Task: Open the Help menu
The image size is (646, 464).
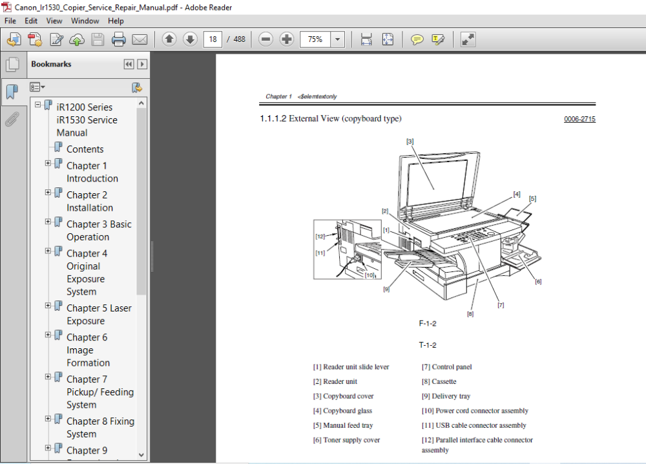Action: pyautogui.click(x=116, y=21)
